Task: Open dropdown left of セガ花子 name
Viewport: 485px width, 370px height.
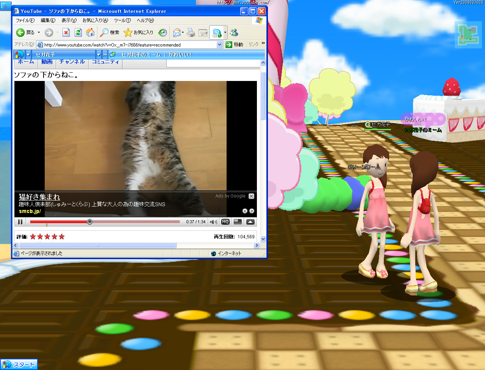Action: [28, 54]
